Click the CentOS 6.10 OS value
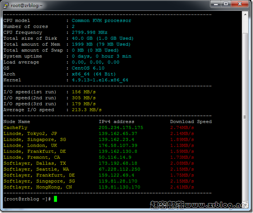253x213 pixels. pyautogui.click(x=88, y=68)
